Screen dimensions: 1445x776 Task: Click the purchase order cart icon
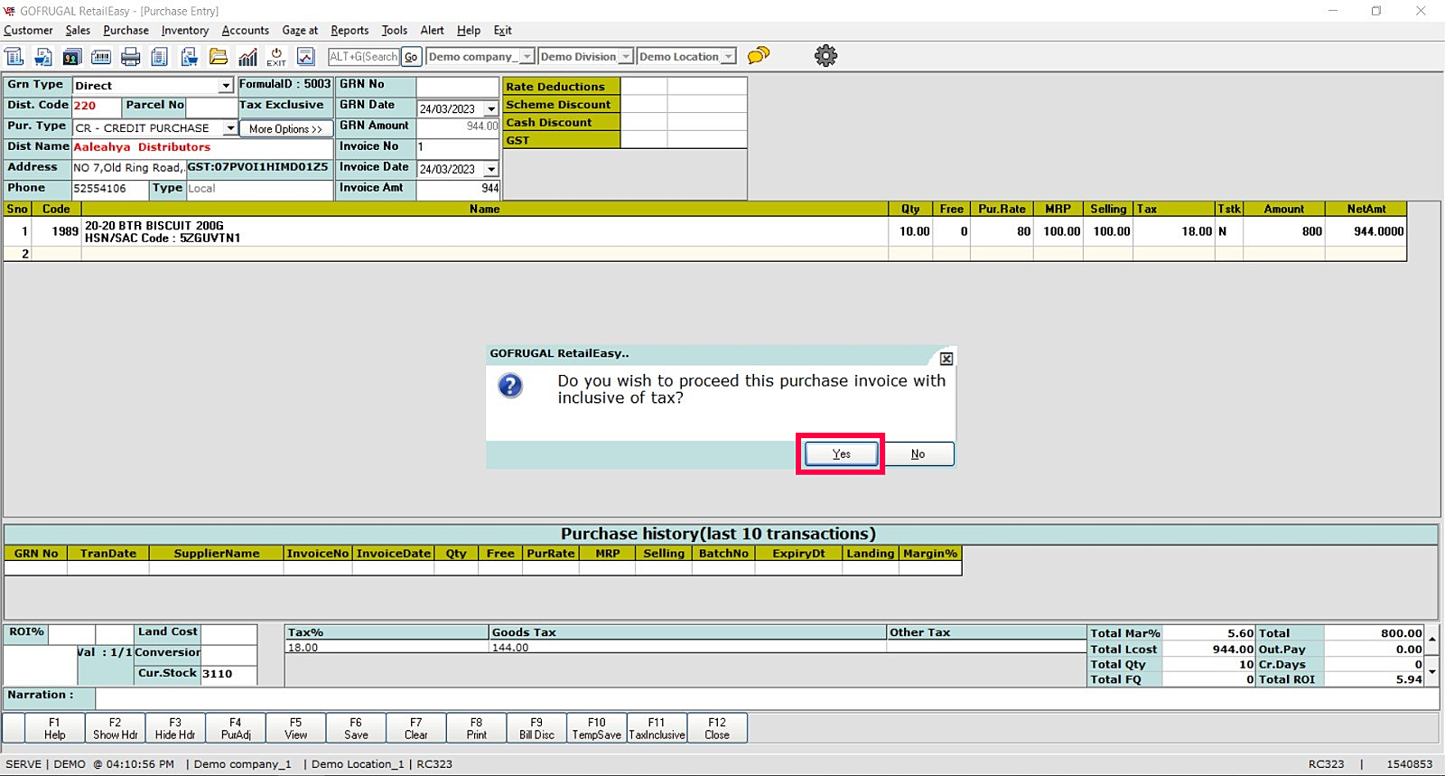[x=189, y=57]
